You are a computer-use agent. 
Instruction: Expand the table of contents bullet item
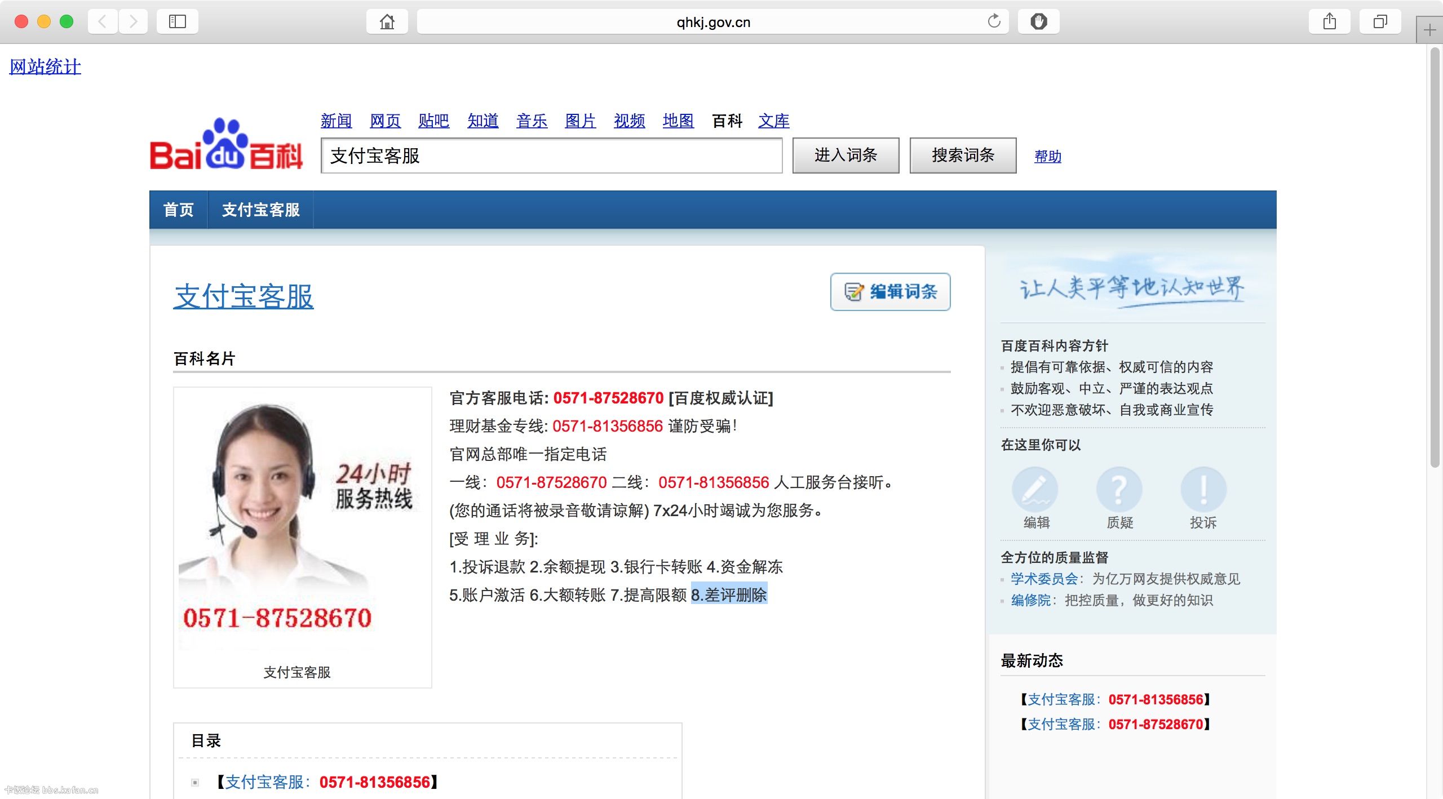tap(195, 782)
